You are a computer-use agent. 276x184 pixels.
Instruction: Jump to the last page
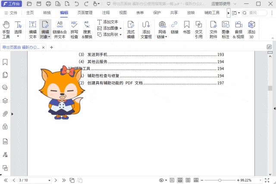click(64, 180)
